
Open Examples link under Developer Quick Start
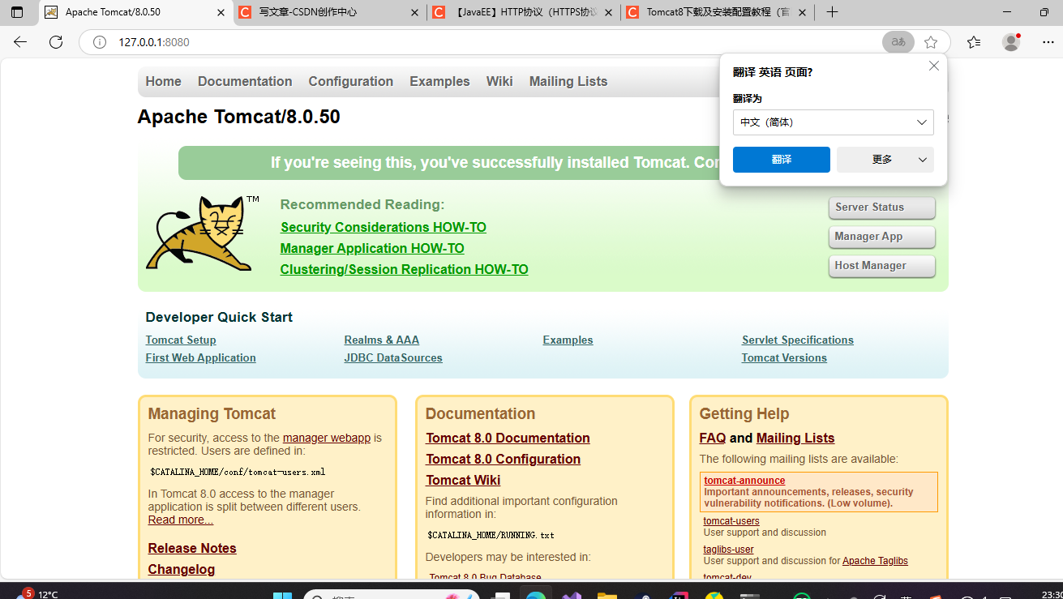click(568, 340)
